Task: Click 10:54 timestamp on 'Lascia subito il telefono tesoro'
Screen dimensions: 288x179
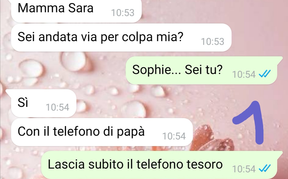Action: pos(244,169)
